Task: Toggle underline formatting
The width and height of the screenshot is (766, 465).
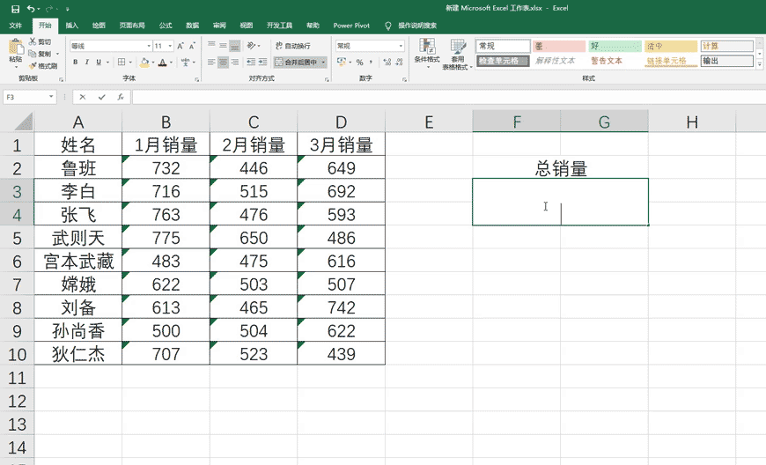Action: coord(99,62)
